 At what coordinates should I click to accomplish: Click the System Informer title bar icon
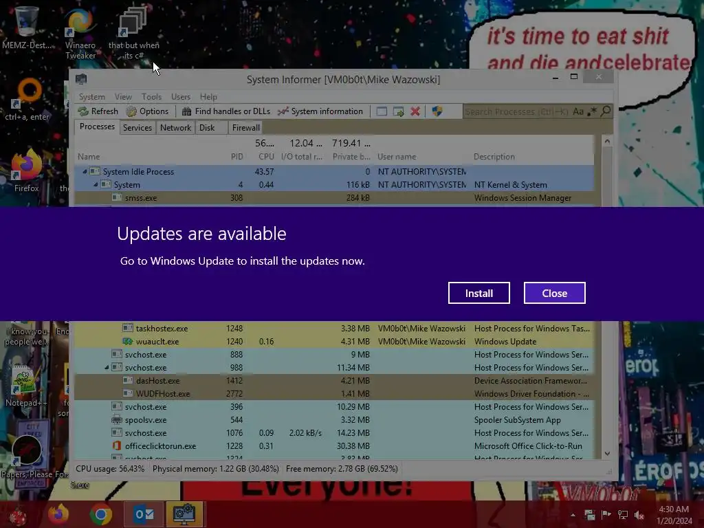click(x=81, y=80)
